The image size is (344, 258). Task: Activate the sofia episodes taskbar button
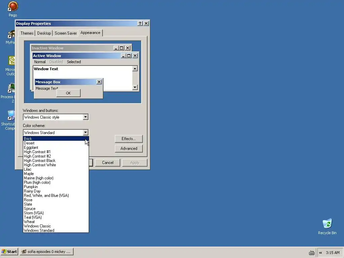click(x=46, y=252)
